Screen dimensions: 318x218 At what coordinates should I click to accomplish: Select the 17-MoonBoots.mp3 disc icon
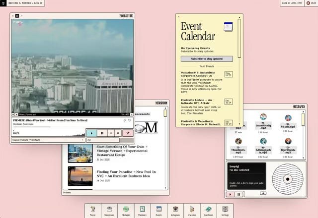(x=238, y=141)
